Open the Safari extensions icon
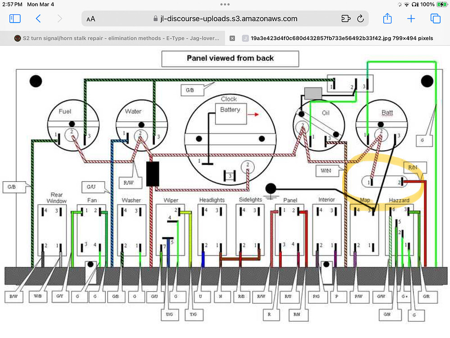Viewport: 450px width, 338px height. click(345, 19)
